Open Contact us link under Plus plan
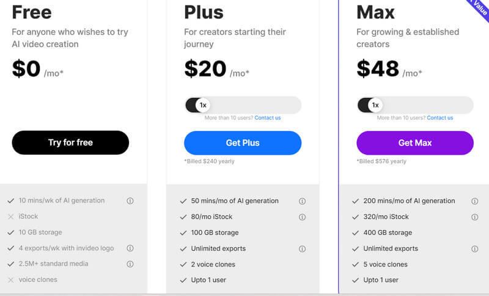489x296 pixels. 268,118
